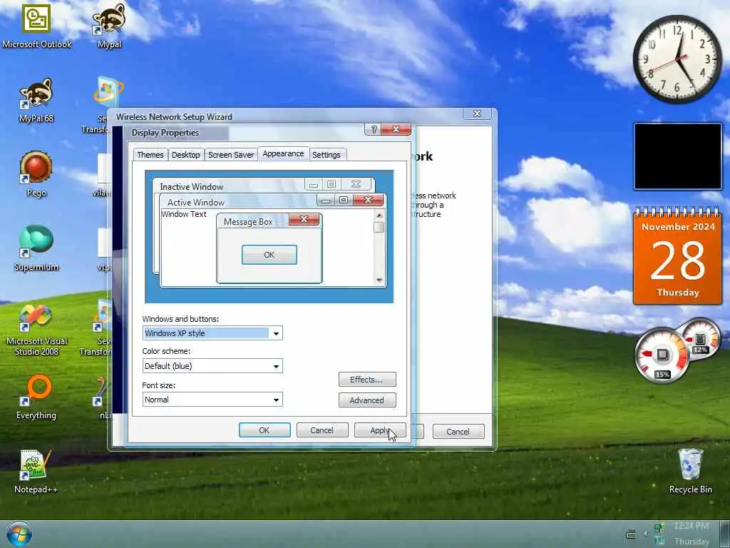Click the on-screen keyboard tray icon
Image resolution: width=730 pixels, height=548 pixels.
tap(631, 534)
